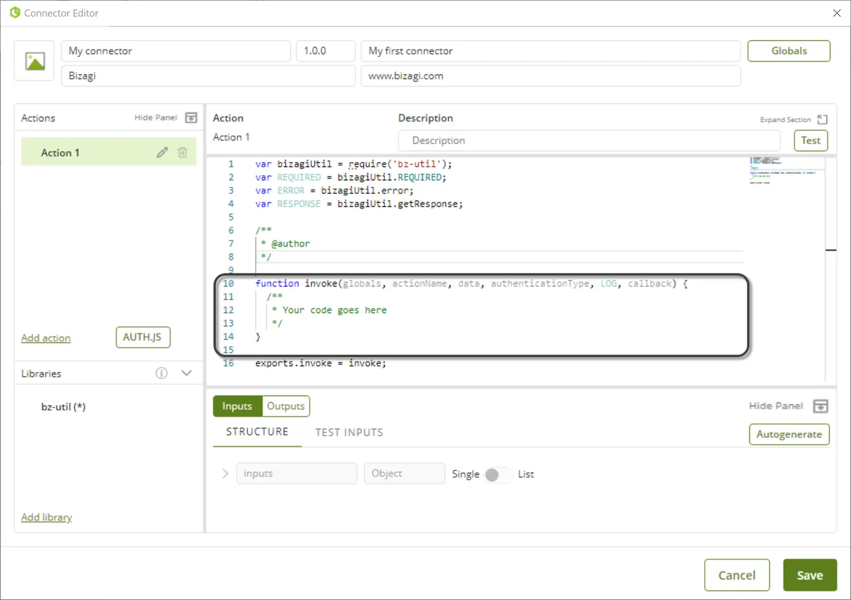Click the Bizagi logo in title bar
The height and width of the screenshot is (600, 851).
pos(15,12)
